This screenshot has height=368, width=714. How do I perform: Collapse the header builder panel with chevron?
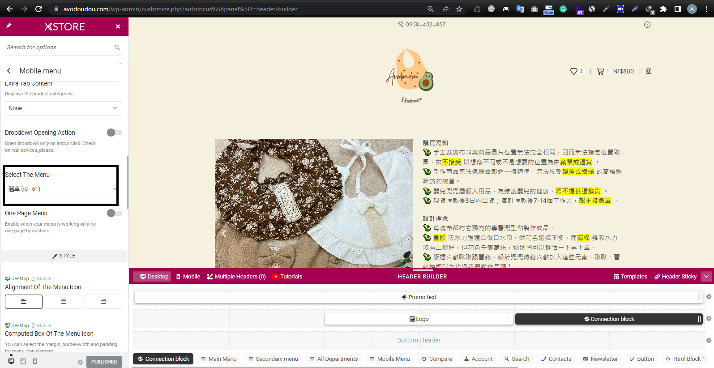coord(706,277)
